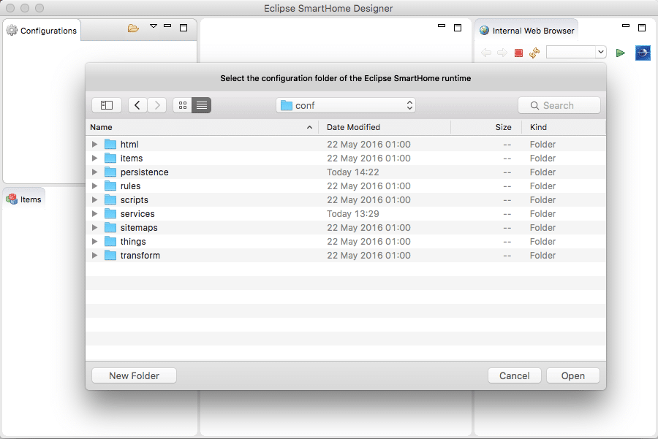Viewport: 658px width, 439px height.
Task: Go forward in the file dialog
Action: 157,105
